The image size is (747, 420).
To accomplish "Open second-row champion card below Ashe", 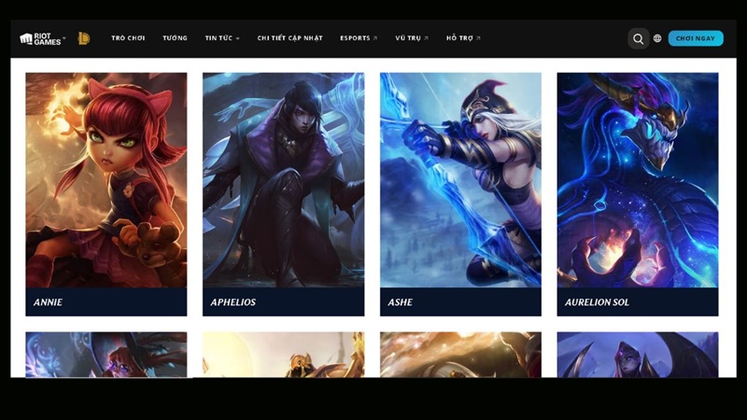I will point(460,355).
